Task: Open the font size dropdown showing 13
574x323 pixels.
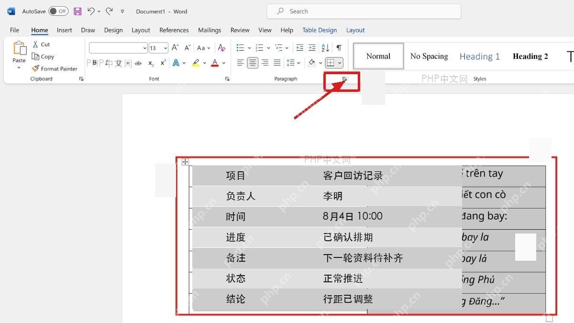Action: point(158,48)
